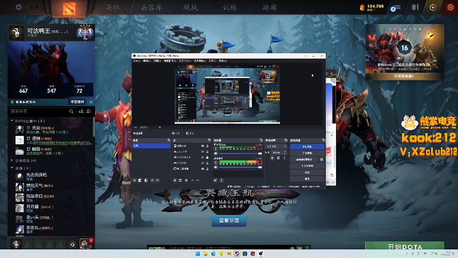Open the Dota Plus hexagon icon
Viewport: 458px width, 258px height.
pyautogui.click(x=433, y=7)
